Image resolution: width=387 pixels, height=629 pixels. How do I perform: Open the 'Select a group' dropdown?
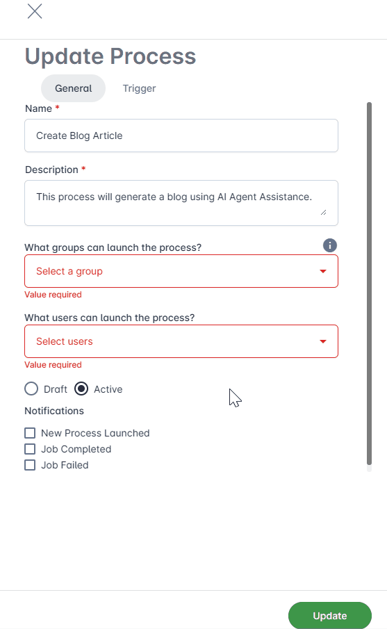(x=181, y=271)
